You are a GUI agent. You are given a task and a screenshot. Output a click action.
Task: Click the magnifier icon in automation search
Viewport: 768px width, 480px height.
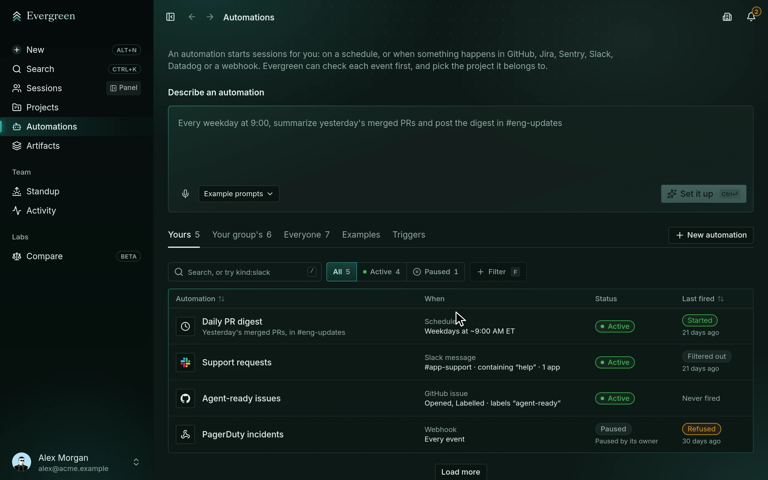pyautogui.click(x=179, y=272)
